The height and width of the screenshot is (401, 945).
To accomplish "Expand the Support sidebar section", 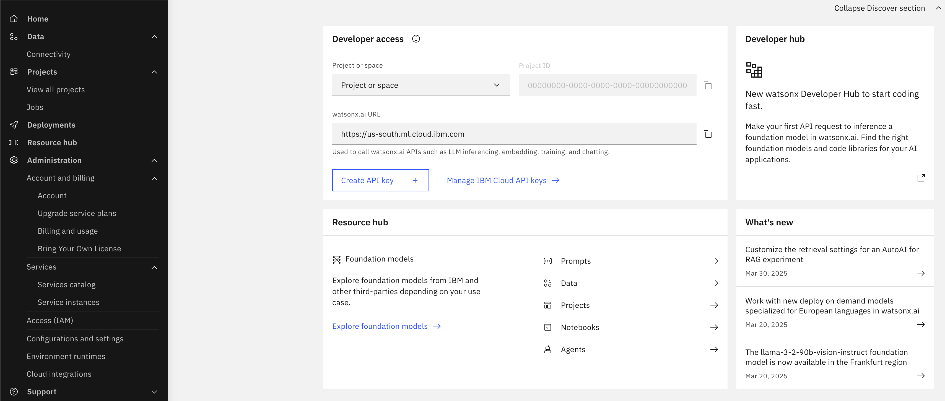I will [x=154, y=392].
